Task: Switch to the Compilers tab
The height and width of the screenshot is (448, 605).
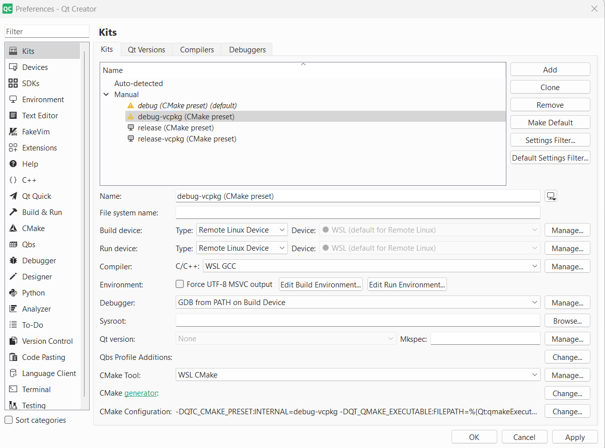Action: (x=197, y=49)
